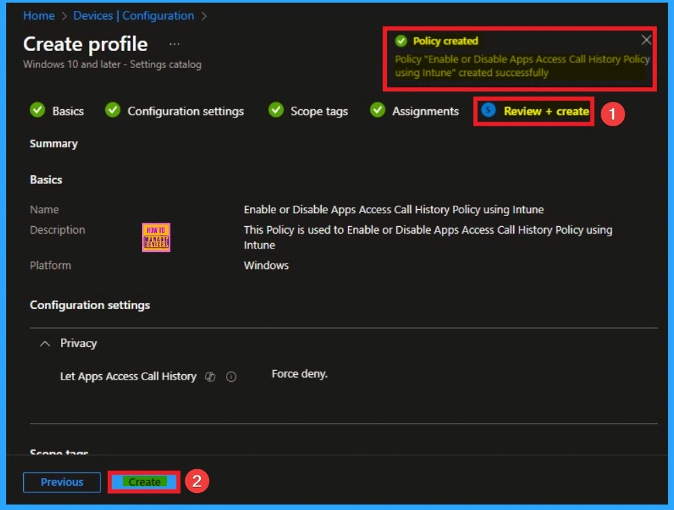Open the Devices | Configuration breadcrumb link

click(134, 16)
